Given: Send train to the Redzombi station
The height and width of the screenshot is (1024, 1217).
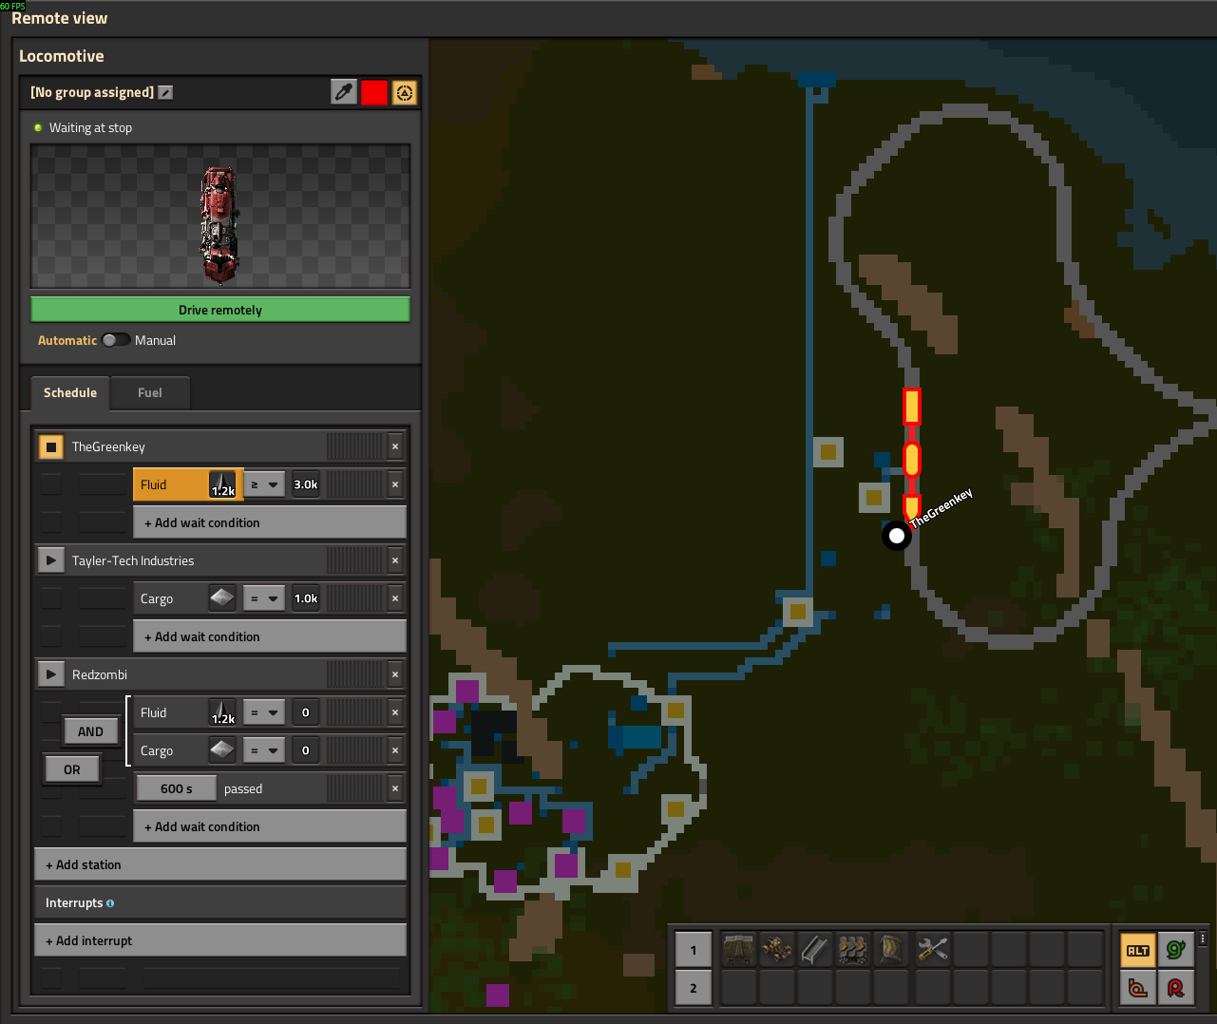Looking at the screenshot, I should click(x=50, y=674).
